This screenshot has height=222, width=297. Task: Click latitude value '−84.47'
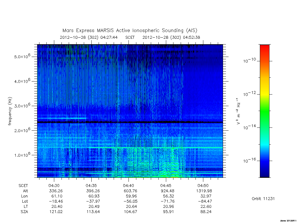[x=205, y=201]
